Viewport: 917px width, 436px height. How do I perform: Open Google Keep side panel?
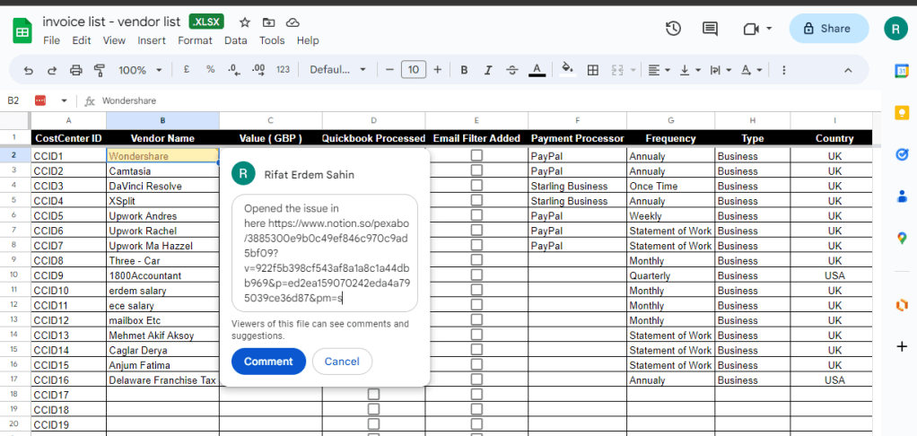coord(901,112)
